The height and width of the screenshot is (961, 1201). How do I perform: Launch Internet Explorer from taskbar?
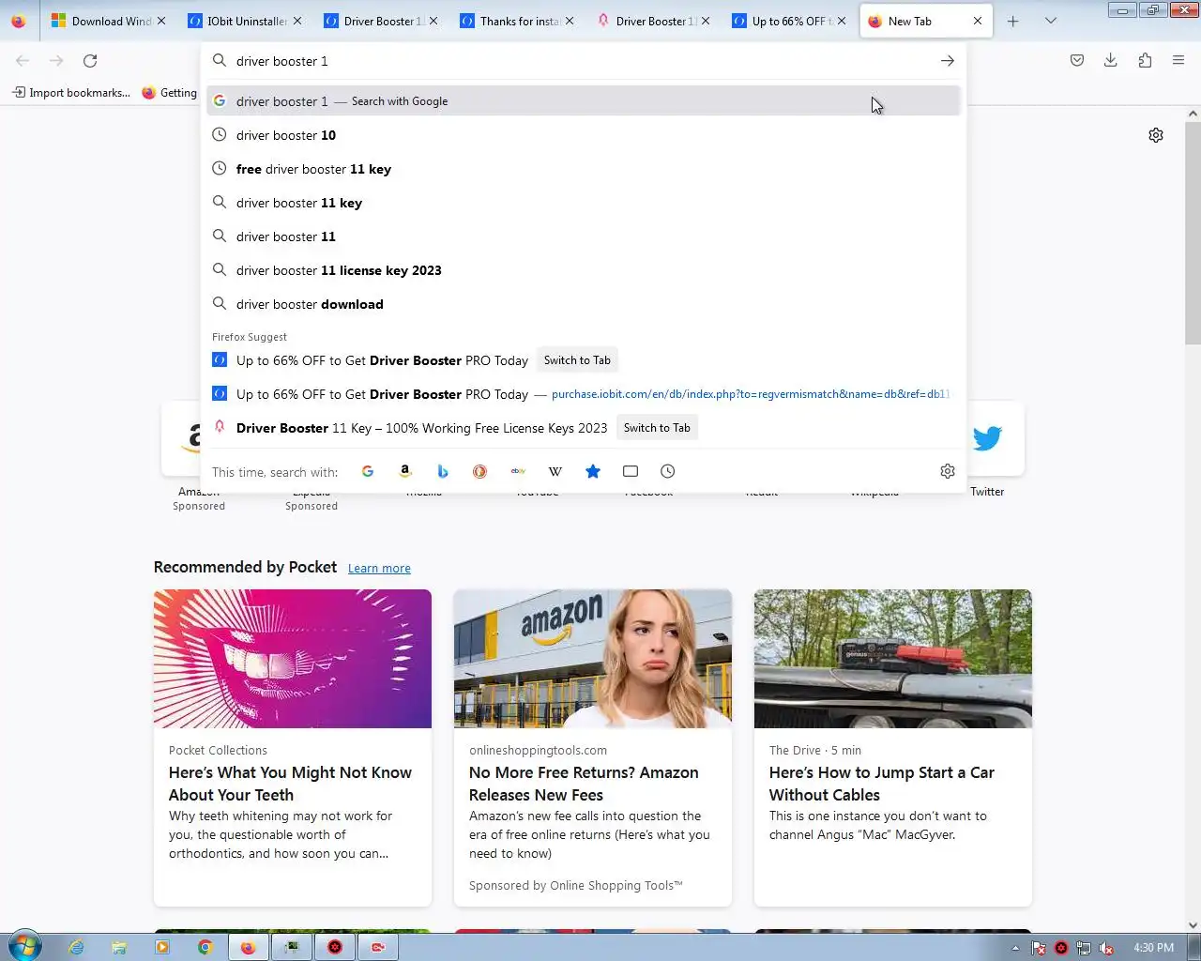(76, 947)
